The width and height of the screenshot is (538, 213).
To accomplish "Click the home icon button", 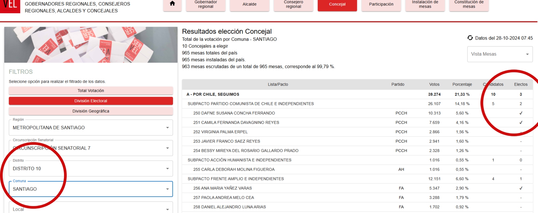I will pyautogui.click(x=172, y=4).
